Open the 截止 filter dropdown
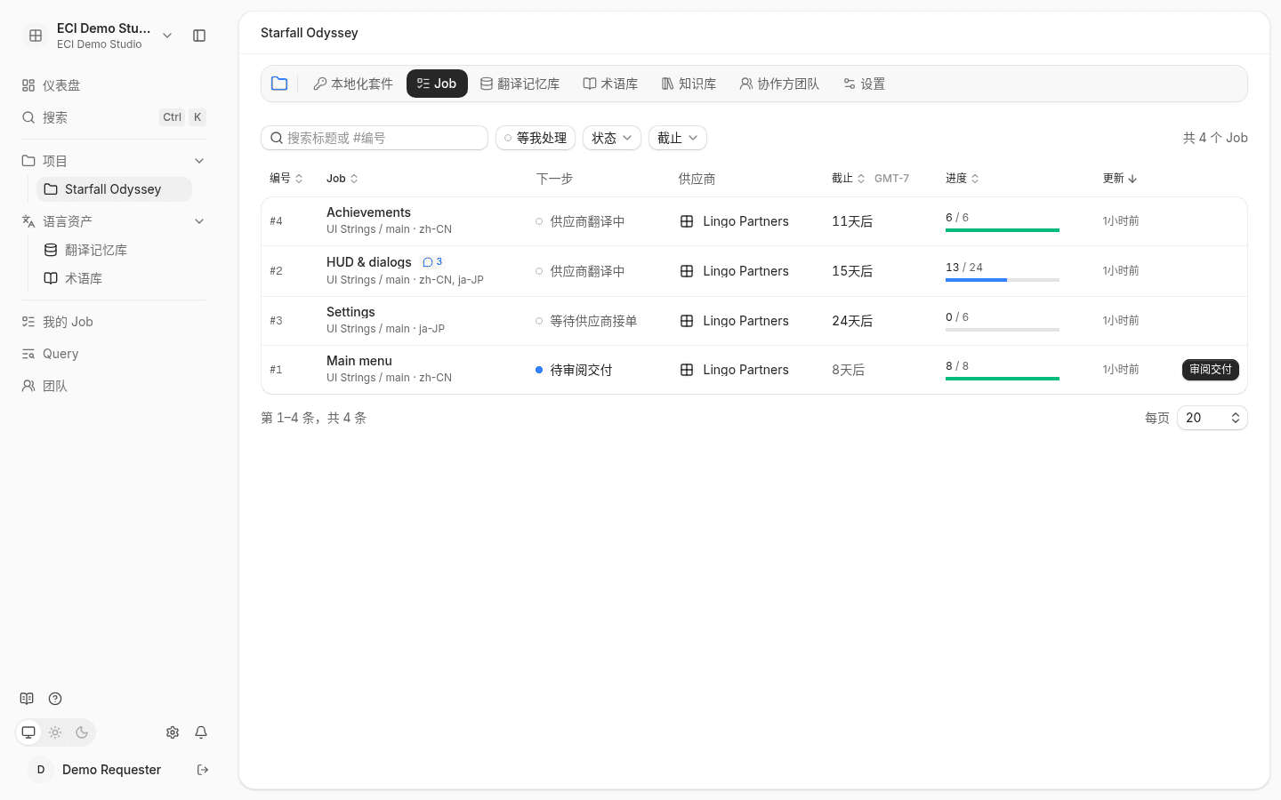 [678, 138]
